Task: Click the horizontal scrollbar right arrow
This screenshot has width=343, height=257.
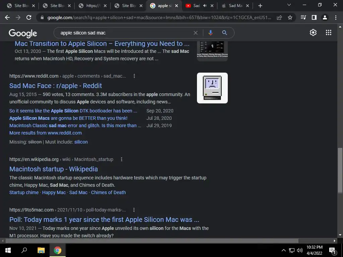Action: point(335,241)
